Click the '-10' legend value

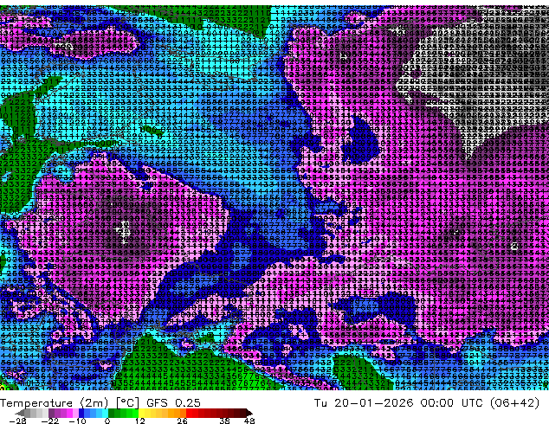[77, 421]
